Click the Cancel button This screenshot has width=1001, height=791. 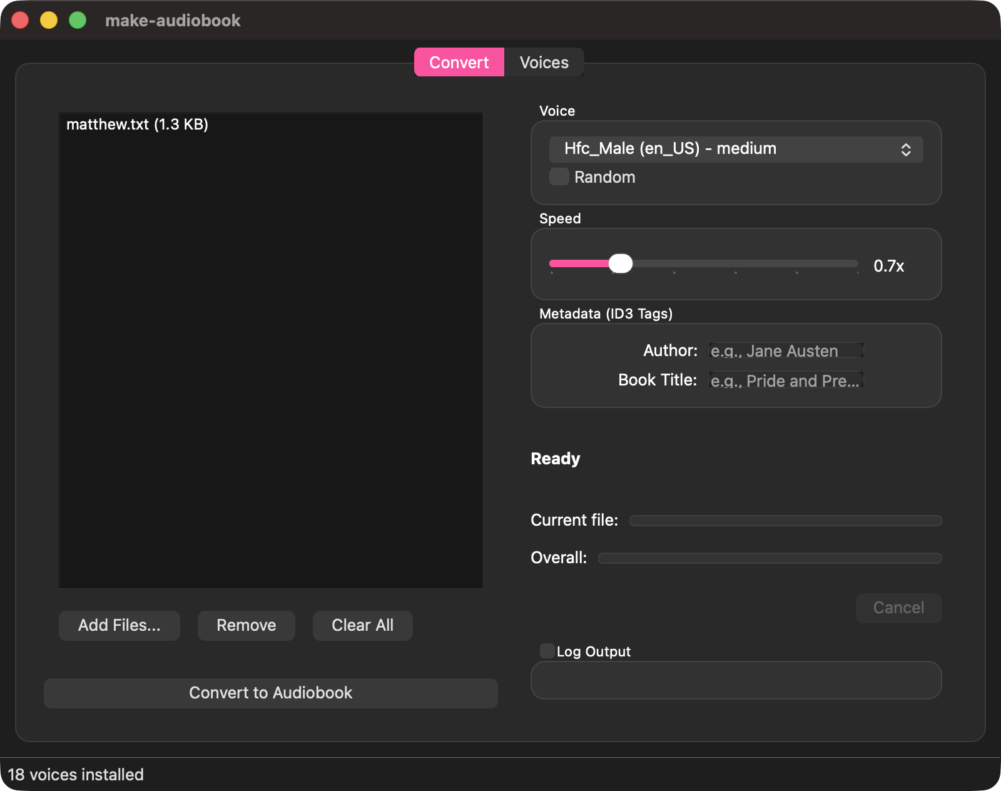(x=898, y=608)
